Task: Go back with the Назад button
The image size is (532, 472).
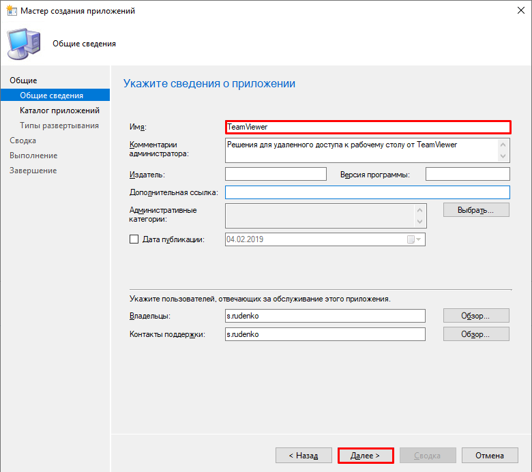Action: pyautogui.click(x=304, y=456)
